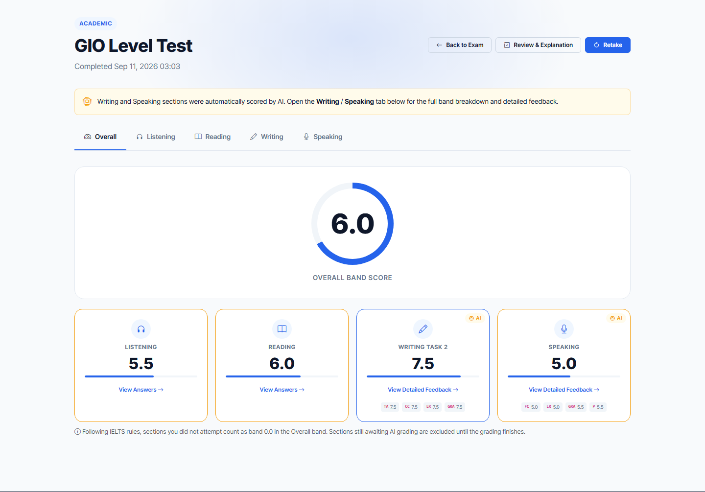The width and height of the screenshot is (705, 492).
Task: Switch to the Writing tab
Action: (267, 137)
